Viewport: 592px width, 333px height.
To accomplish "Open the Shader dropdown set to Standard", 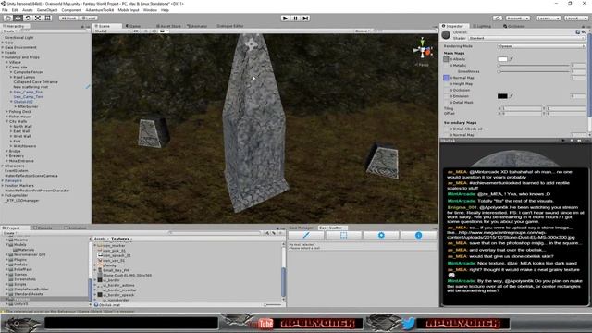I will click(526, 38).
